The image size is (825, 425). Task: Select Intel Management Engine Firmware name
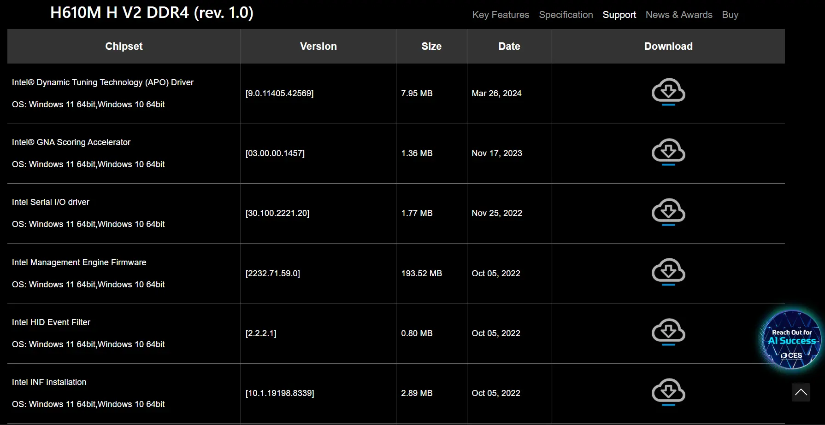[79, 262]
